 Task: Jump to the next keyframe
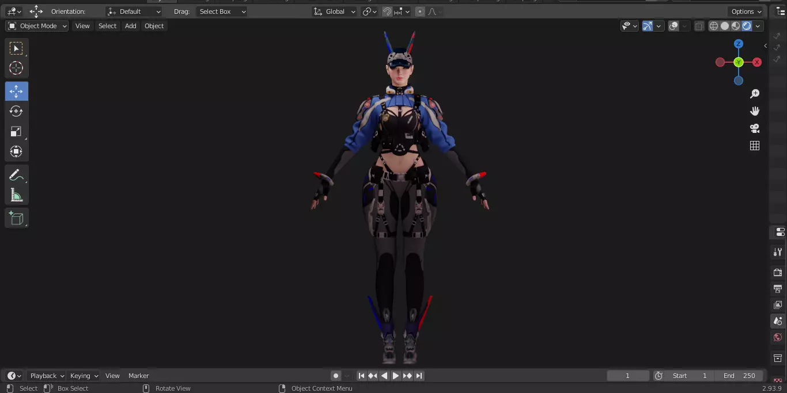pyautogui.click(x=407, y=376)
